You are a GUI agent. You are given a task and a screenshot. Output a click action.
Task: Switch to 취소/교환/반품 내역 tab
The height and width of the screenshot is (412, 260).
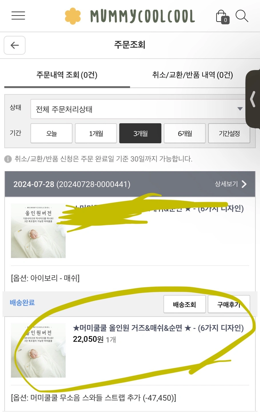(192, 75)
